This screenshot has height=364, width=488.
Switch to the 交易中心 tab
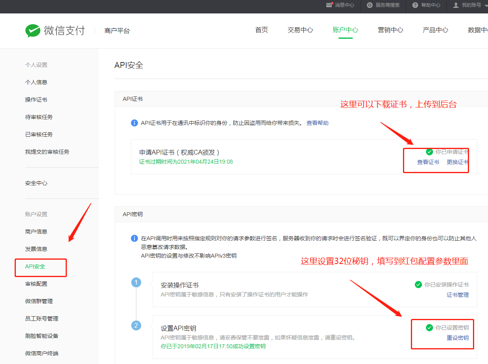(x=300, y=30)
